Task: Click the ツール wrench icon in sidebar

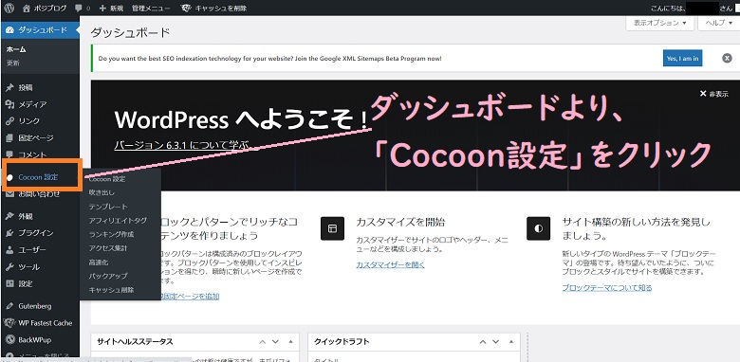Action: pyautogui.click(x=9, y=267)
